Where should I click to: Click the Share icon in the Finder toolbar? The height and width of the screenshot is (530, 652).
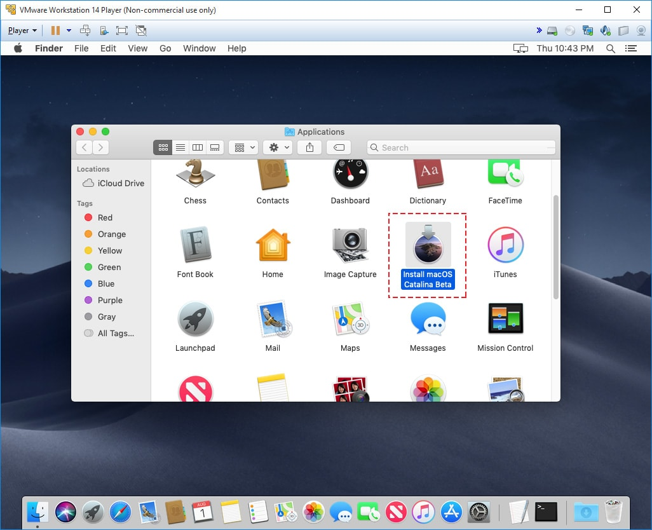[309, 147]
